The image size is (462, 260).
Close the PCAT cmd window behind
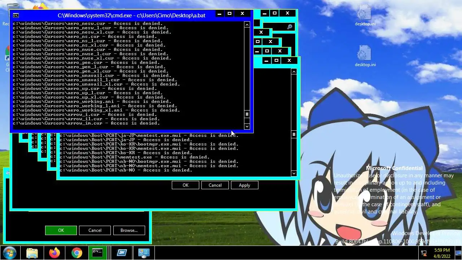tap(289, 61)
